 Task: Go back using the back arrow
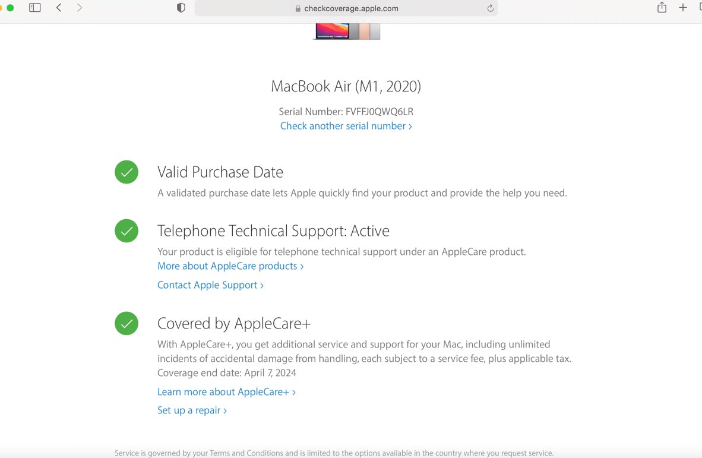tap(59, 8)
